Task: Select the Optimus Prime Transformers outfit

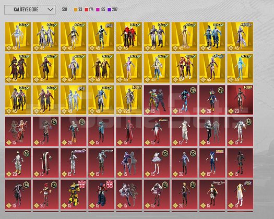Action: (101, 194)
